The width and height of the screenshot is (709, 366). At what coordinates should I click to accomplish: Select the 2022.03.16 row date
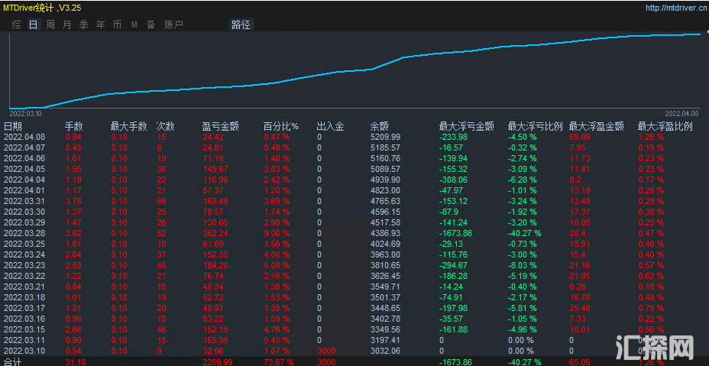[x=24, y=319]
